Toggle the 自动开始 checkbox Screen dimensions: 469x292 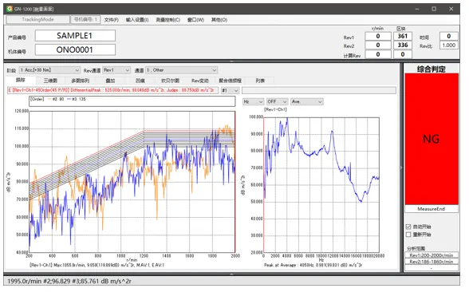[x=408, y=227]
